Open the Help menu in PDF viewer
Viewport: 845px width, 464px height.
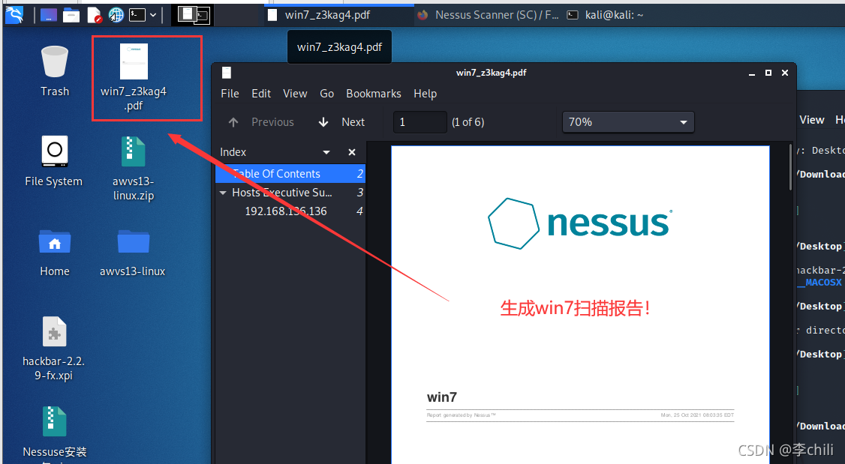(x=426, y=94)
